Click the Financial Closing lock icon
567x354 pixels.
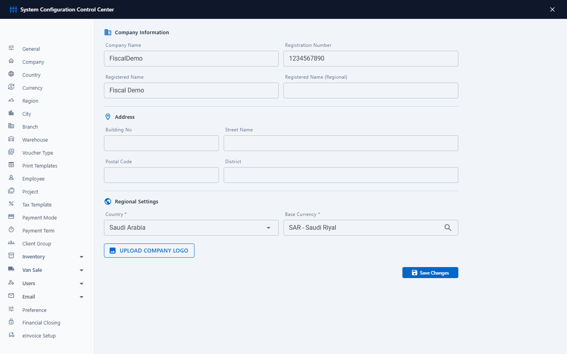pos(11,322)
